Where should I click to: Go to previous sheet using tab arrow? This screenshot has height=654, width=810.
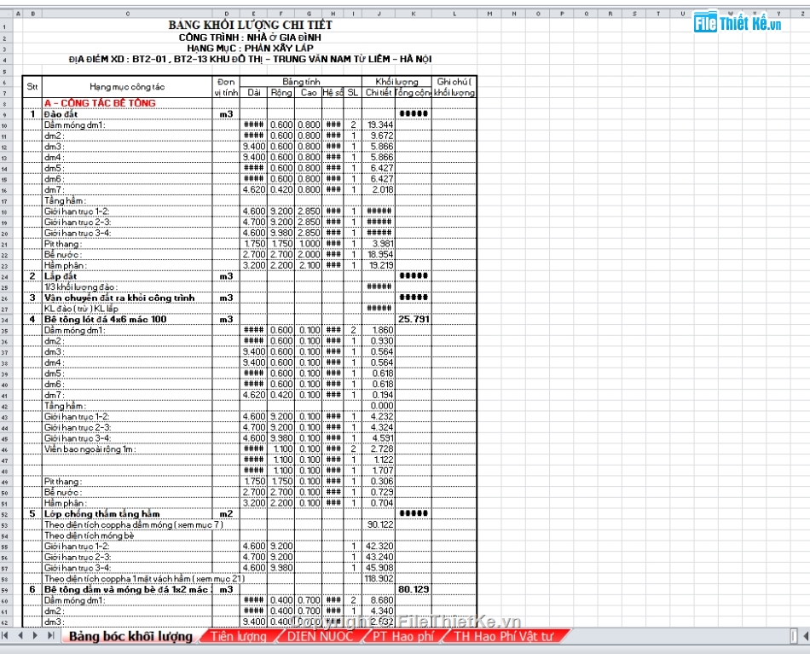coord(20,635)
